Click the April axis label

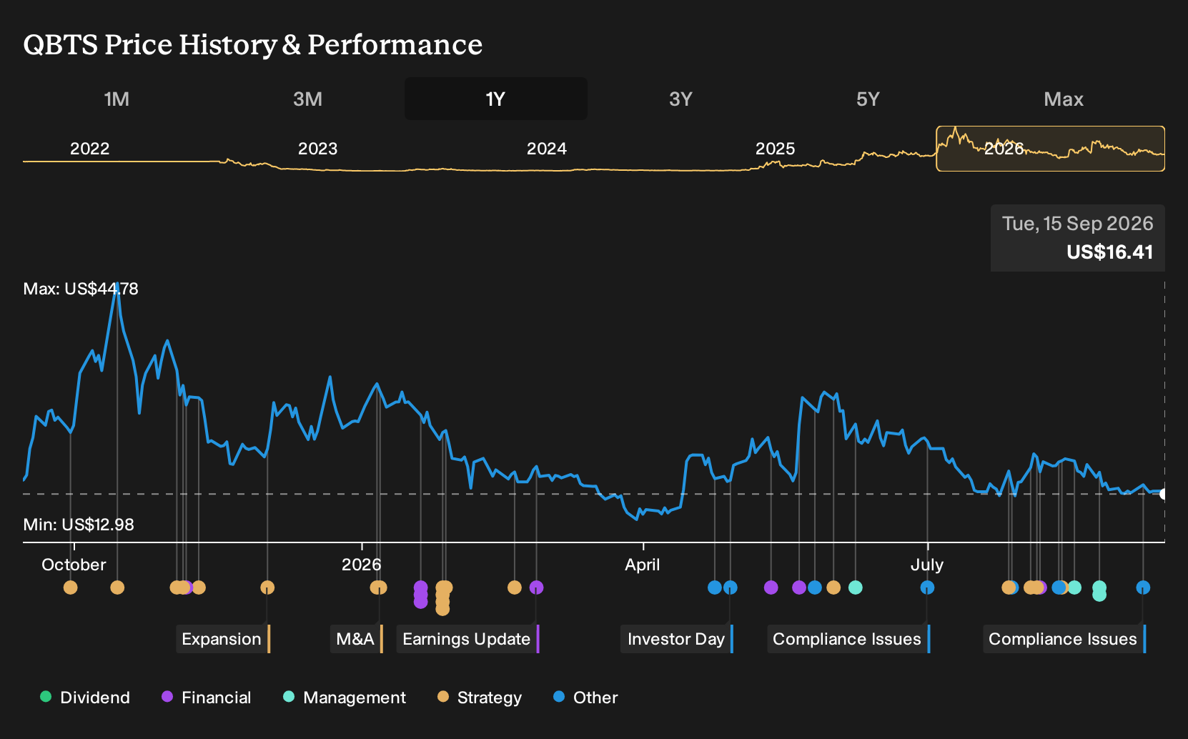pyautogui.click(x=643, y=565)
